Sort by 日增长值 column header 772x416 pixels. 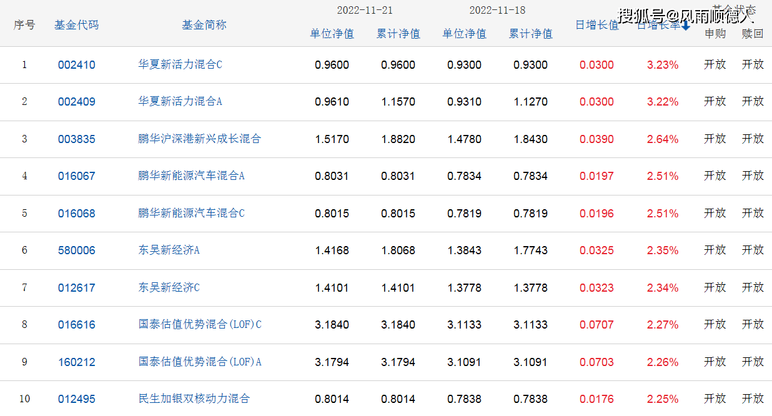click(x=596, y=26)
